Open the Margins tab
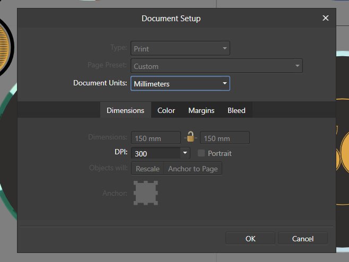Viewport: 349px width, 262px height. click(201, 110)
